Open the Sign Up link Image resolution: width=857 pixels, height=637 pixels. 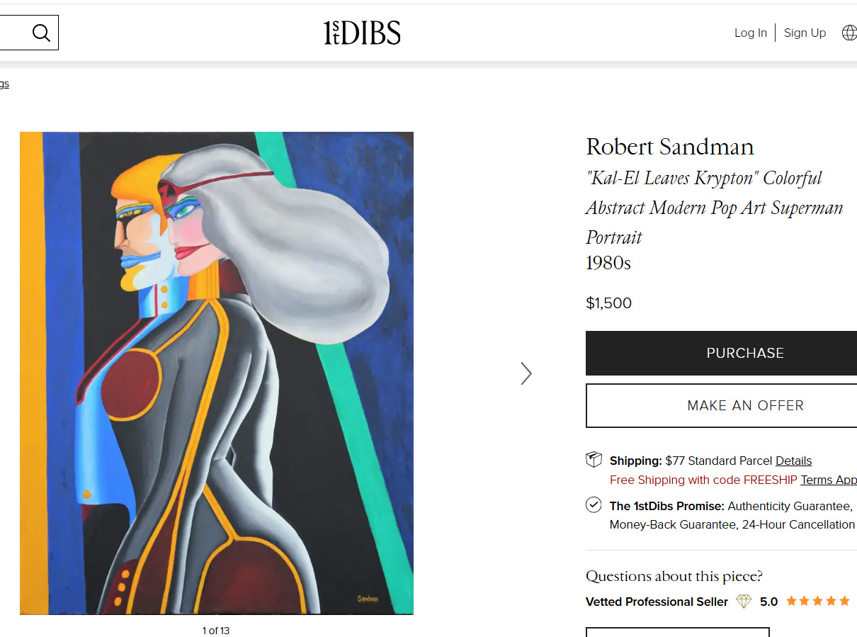(x=805, y=33)
